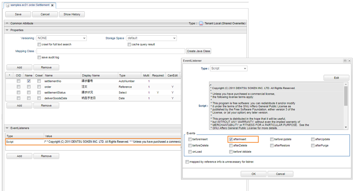The image size is (358, 191).
Task: Collapse the EventListeners section
Action: coord(7,128)
